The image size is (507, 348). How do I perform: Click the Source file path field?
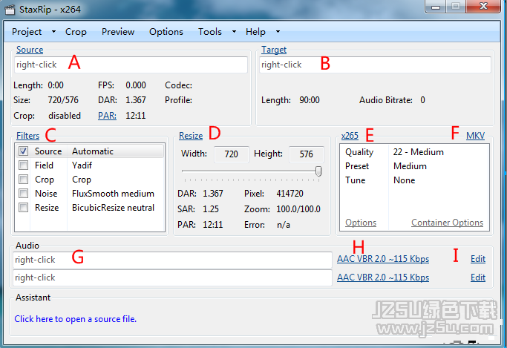(x=131, y=65)
